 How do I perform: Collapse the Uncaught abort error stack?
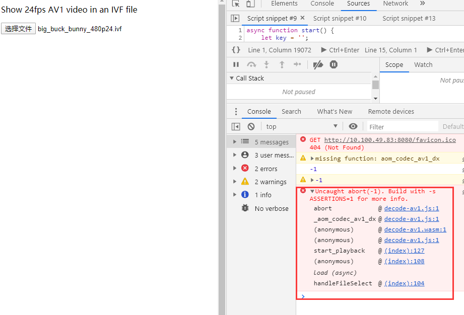pyautogui.click(x=312, y=191)
